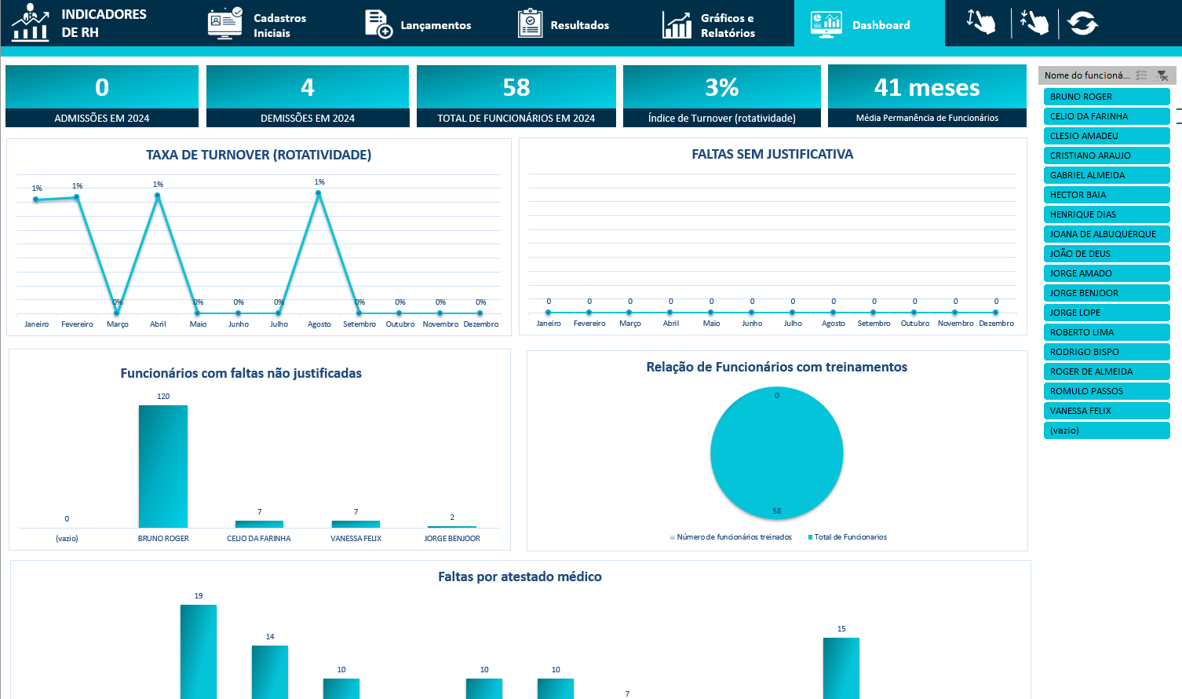This screenshot has width=1182, height=699.
Task: Select RODRIGO BISPO in employee list
Action: pos(1106,352)
